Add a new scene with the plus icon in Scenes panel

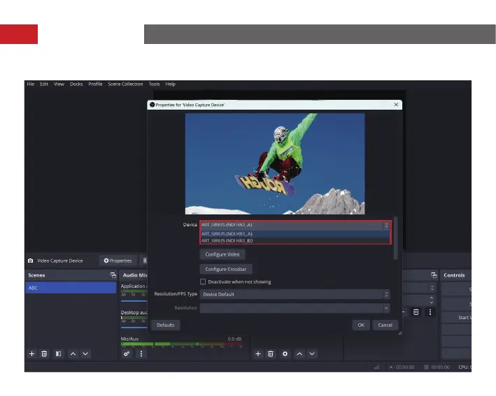pos(31,354)
